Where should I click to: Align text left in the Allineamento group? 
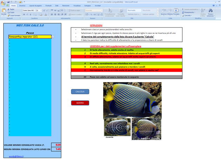[x=52, y=14]
